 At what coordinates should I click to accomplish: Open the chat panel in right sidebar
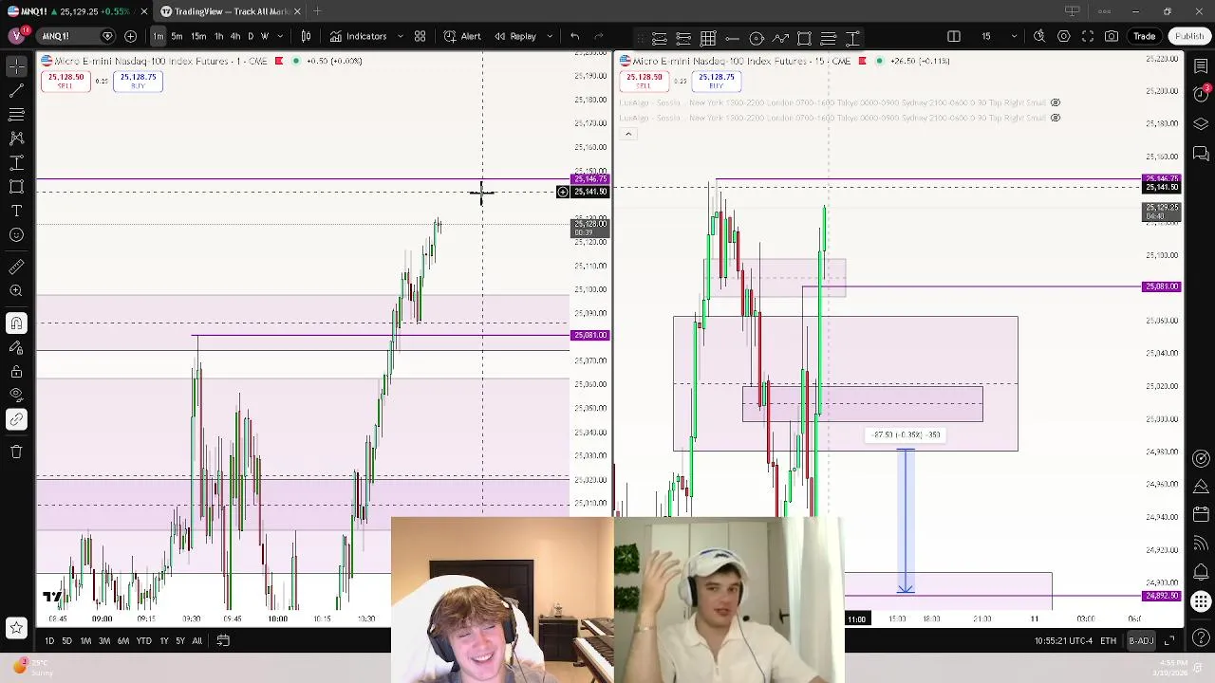tap(1200, 154)
